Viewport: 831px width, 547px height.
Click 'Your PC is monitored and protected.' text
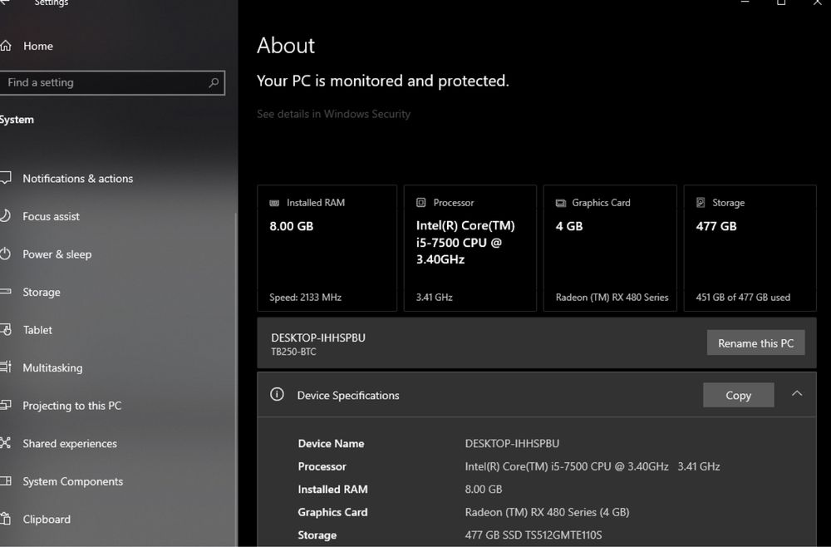point(382,81)
